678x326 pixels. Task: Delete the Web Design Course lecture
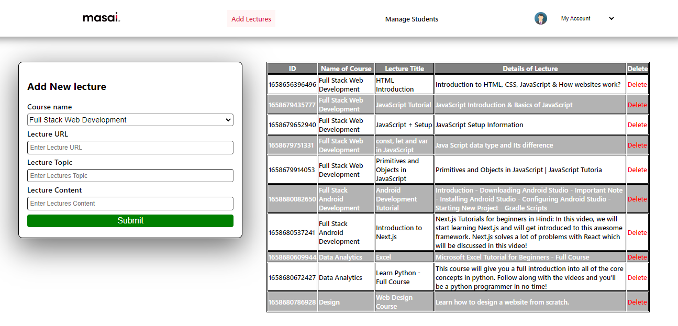click(637, 302)
